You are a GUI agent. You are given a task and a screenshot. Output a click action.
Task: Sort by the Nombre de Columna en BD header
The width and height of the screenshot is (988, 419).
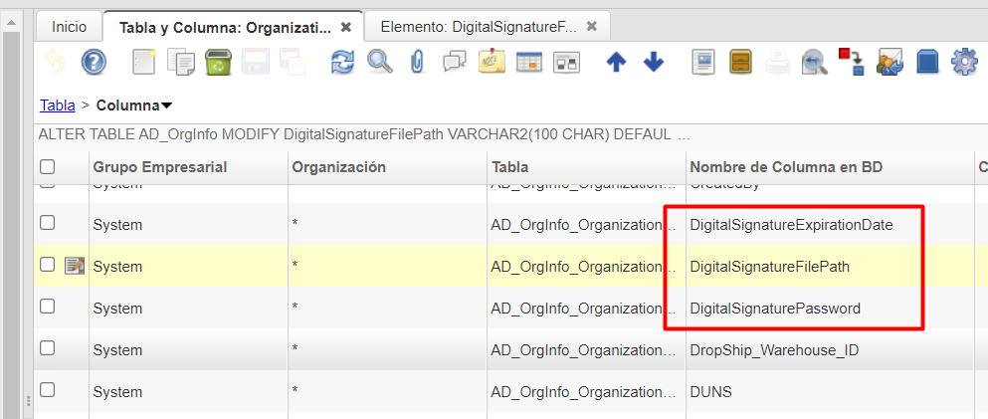click(786, 167)
